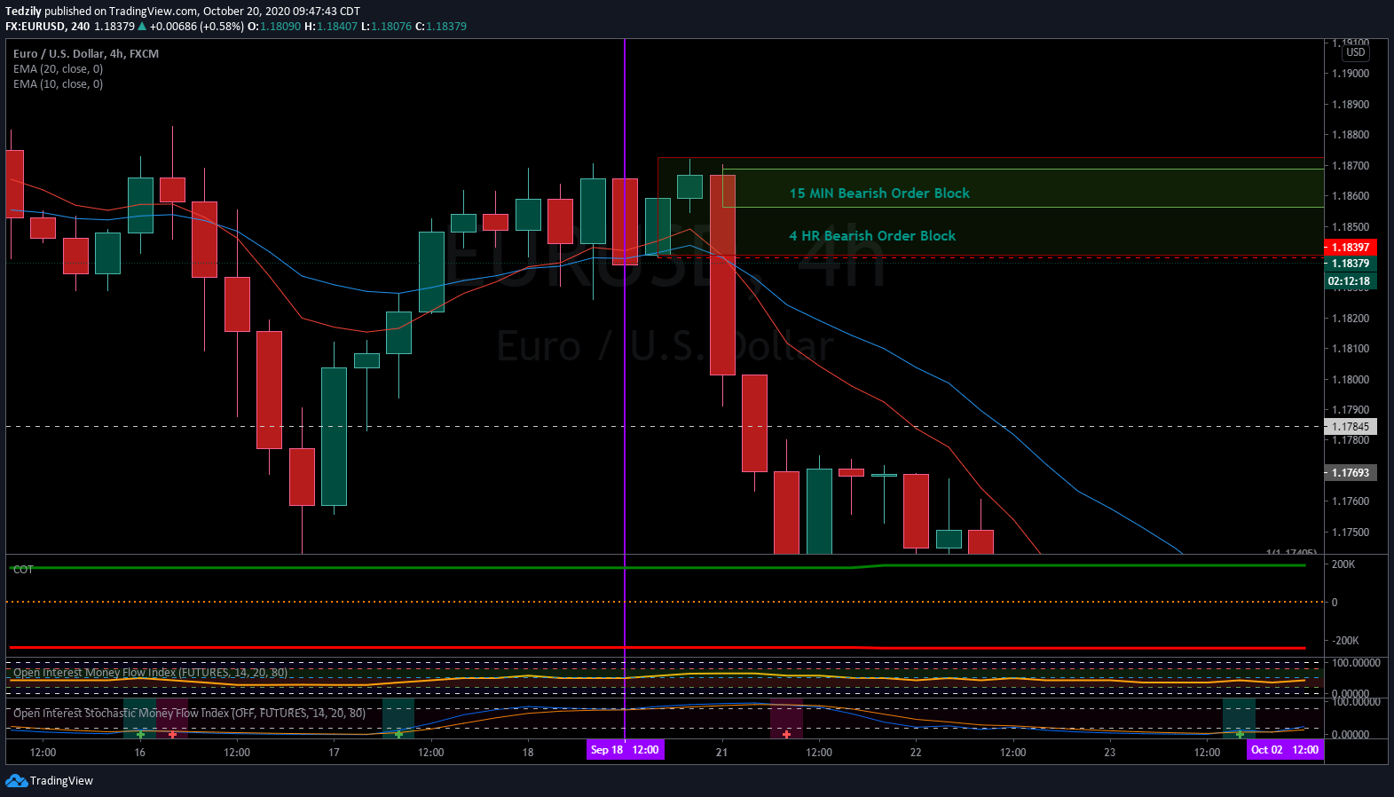The image size is (1394, 797).
Task: Select the EMA (20, close, 0) legend
Action: pos(58,69)
